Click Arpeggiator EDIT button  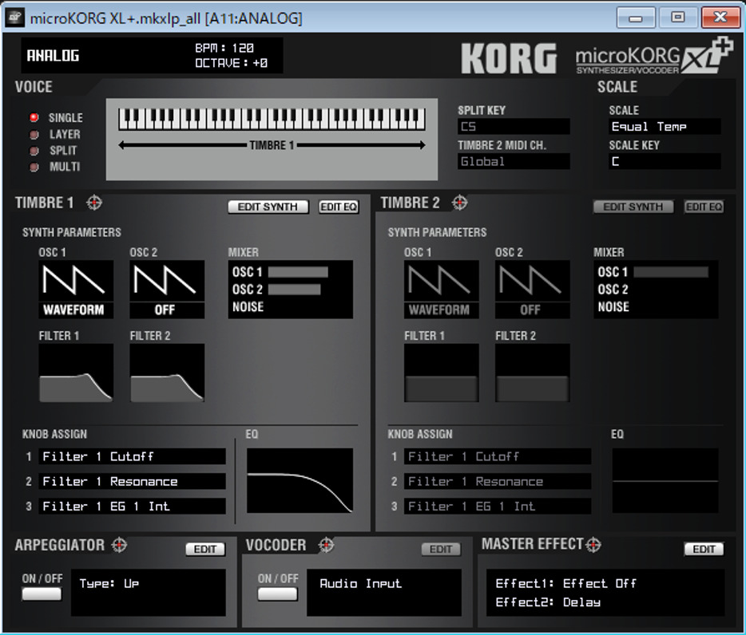(205, 549)
